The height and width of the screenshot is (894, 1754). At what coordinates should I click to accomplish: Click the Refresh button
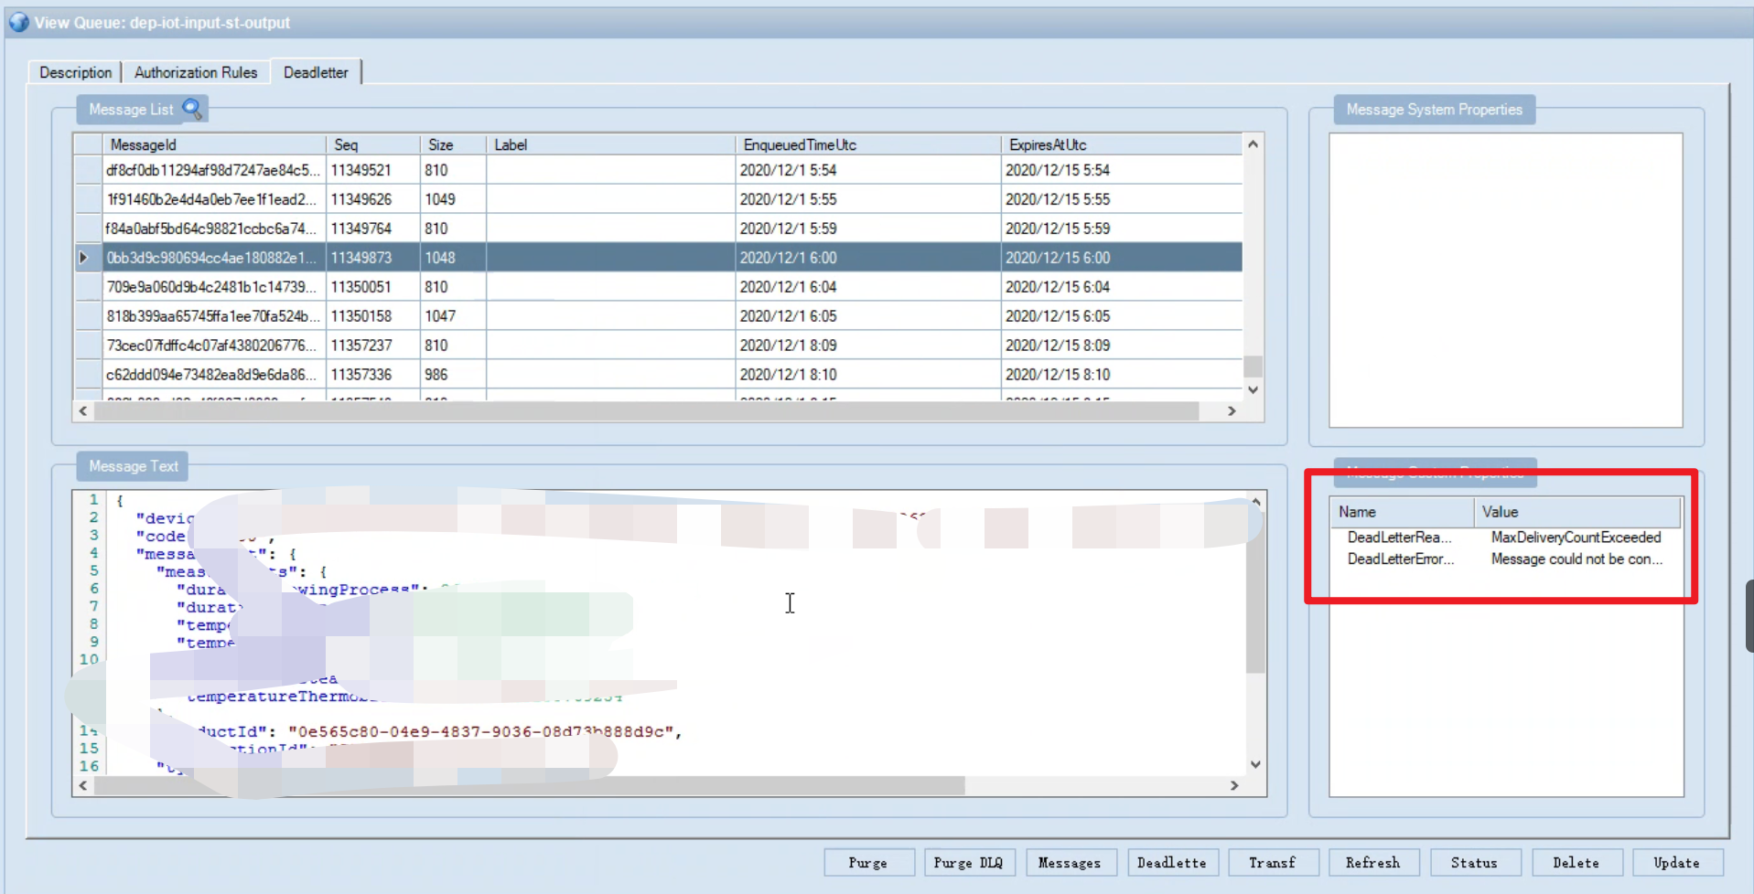pos(1372,862)
